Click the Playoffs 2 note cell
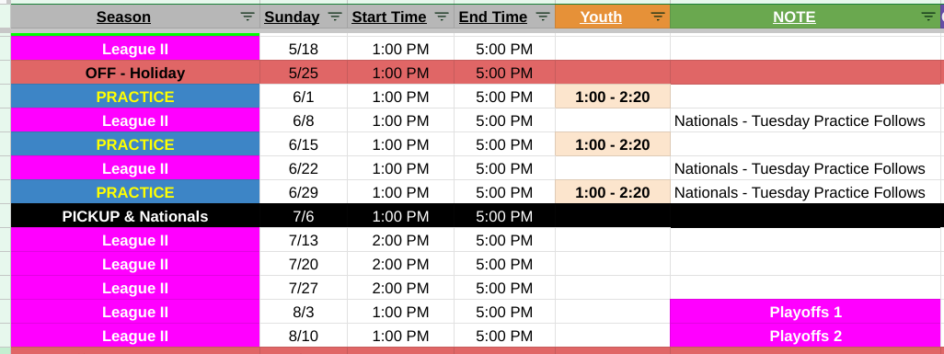944x354 pixels. pos(806,336)
